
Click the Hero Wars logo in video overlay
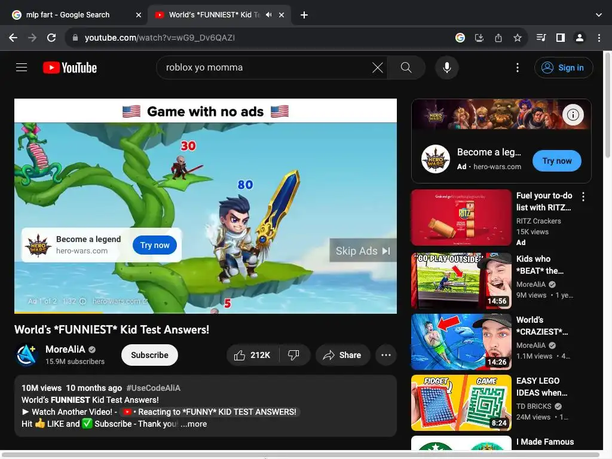pyautogui.click(x=38, y=245)
